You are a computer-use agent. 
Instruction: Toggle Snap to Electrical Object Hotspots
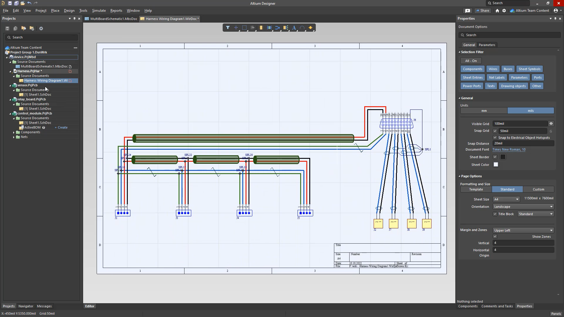tap(495, 137)
